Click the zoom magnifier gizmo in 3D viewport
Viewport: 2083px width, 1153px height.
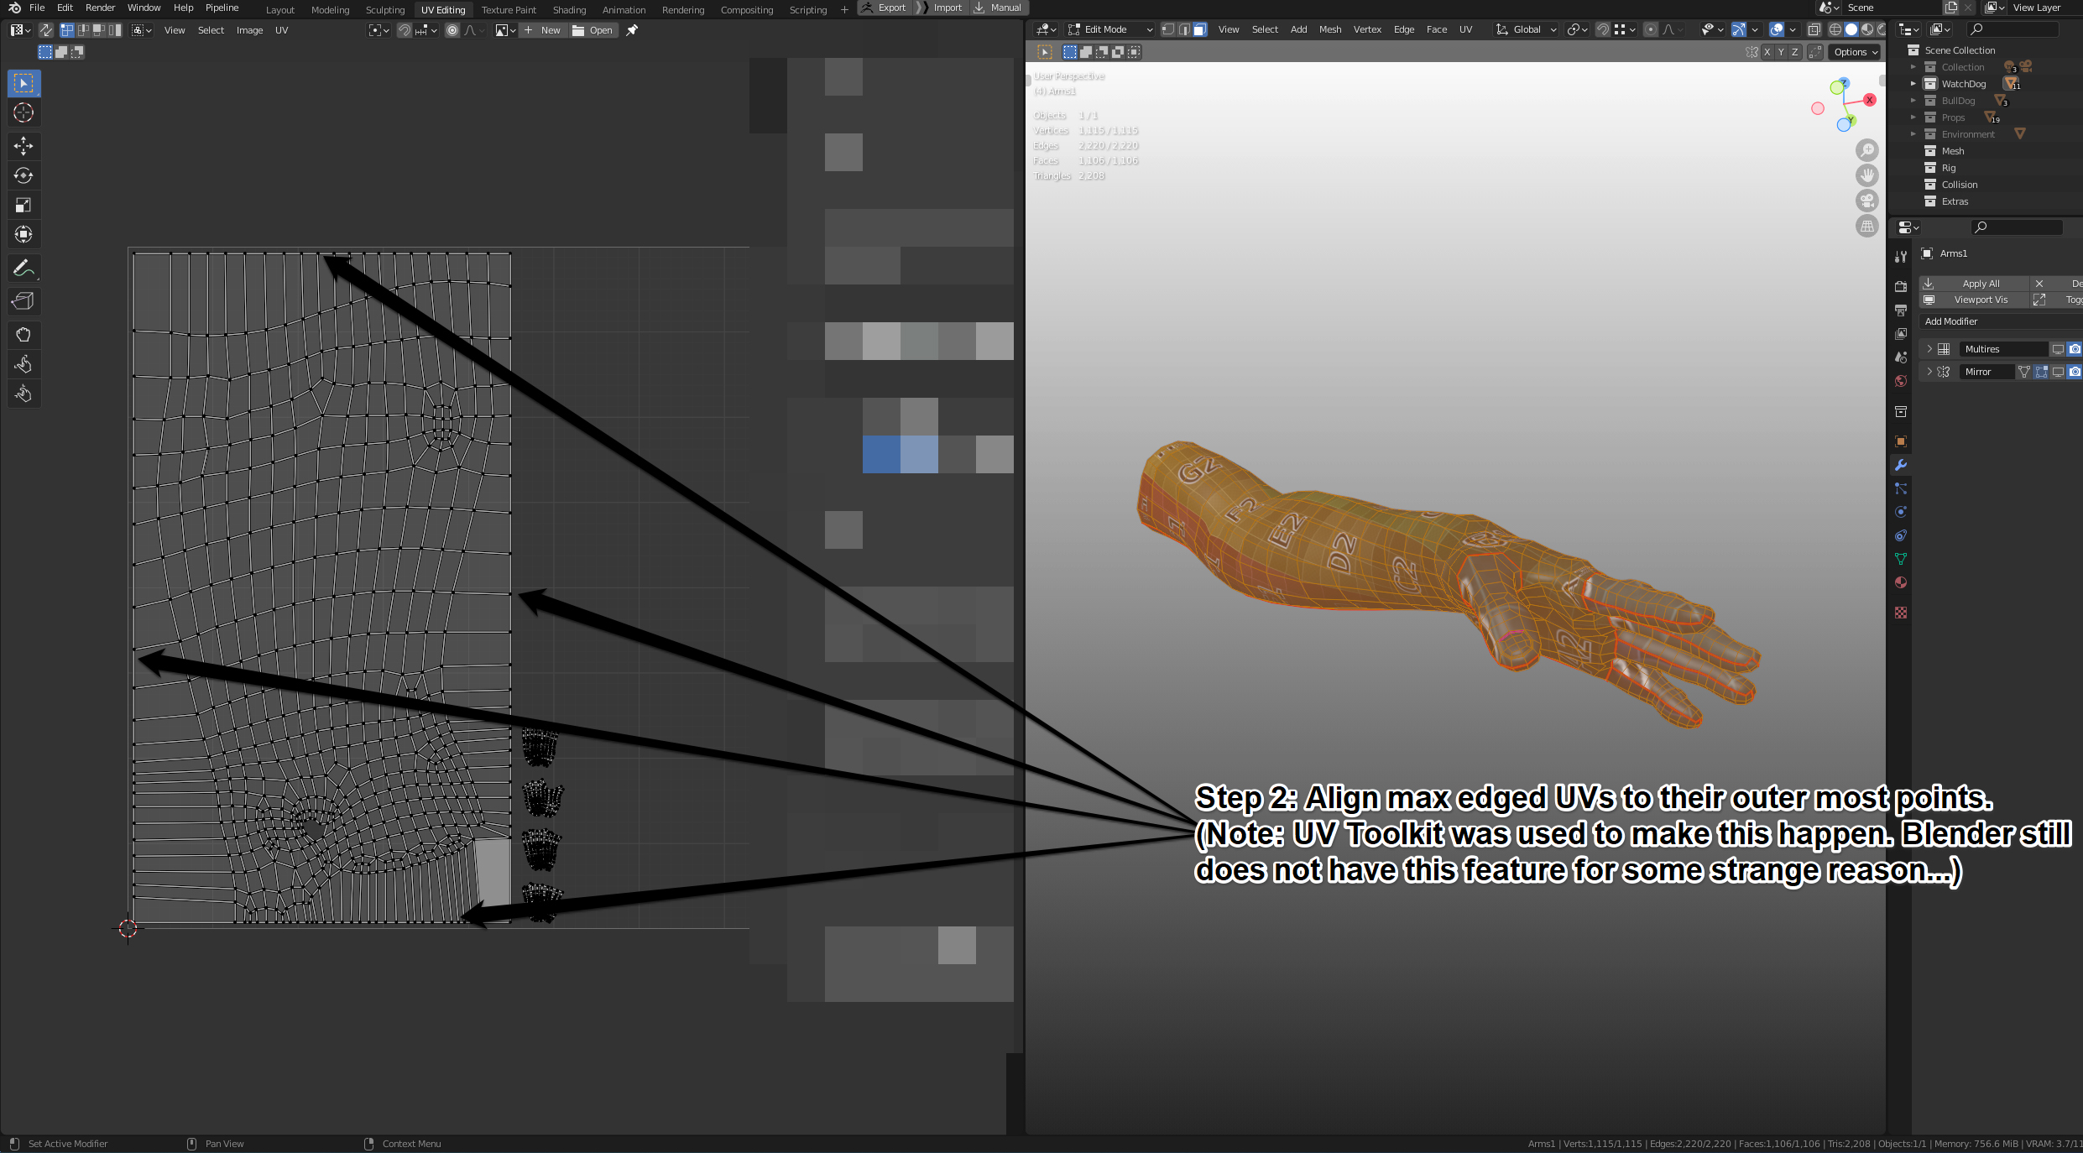point(1866,150)
